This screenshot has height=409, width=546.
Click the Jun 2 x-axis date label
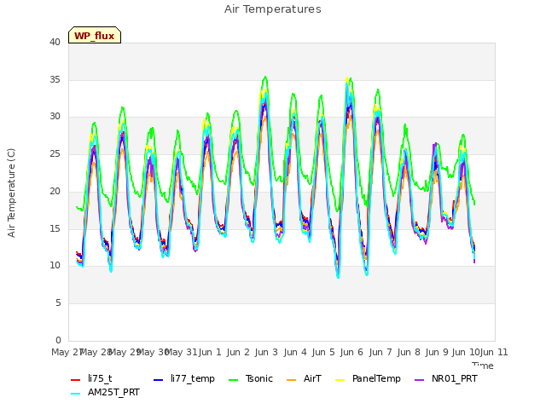click(238, 352)
